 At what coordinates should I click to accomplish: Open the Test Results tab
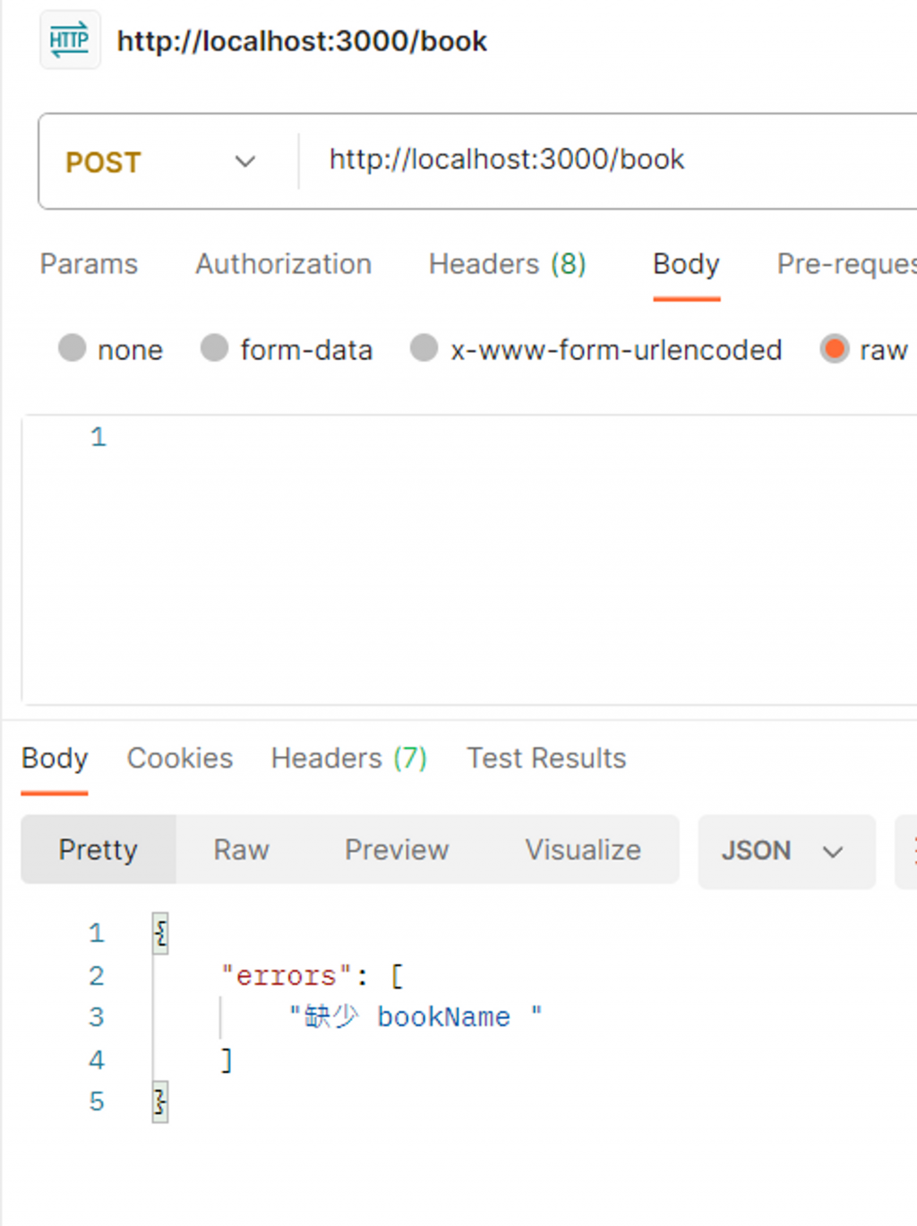click(546, 759)
